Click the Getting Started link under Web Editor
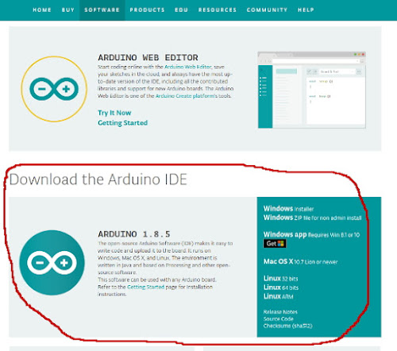397x351 pixels. click(122, 123)
